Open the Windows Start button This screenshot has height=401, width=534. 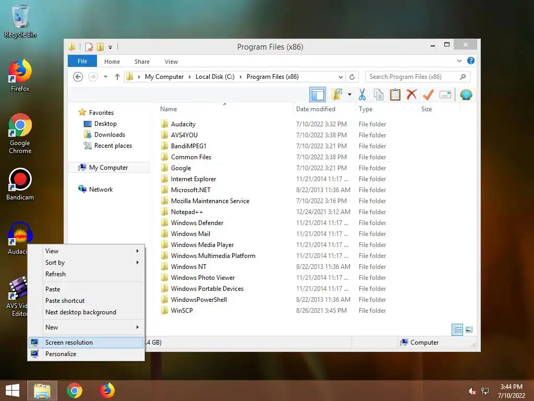13,391
